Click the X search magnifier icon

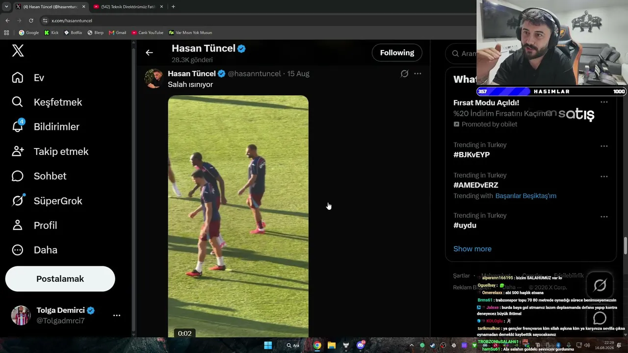click(x=456, y=53)
